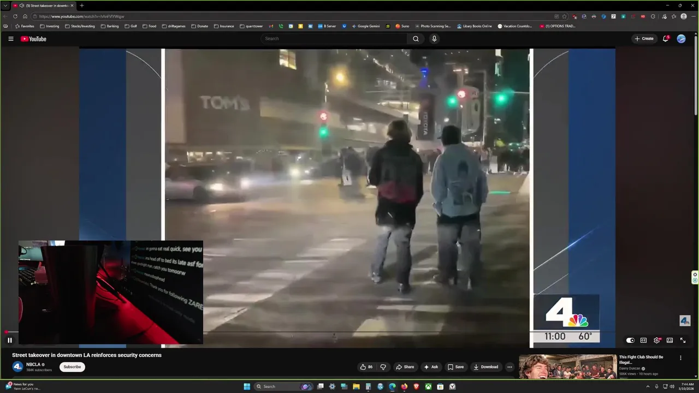Open the taskbar clock and date

coord(687,386)
